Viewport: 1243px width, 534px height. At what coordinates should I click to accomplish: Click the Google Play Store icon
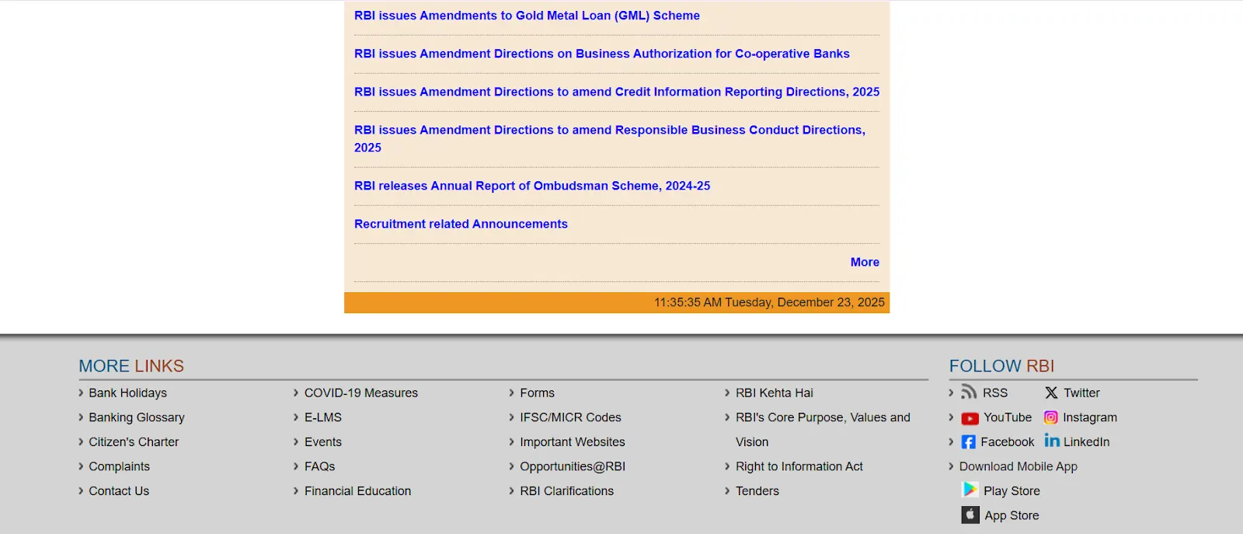970,490
